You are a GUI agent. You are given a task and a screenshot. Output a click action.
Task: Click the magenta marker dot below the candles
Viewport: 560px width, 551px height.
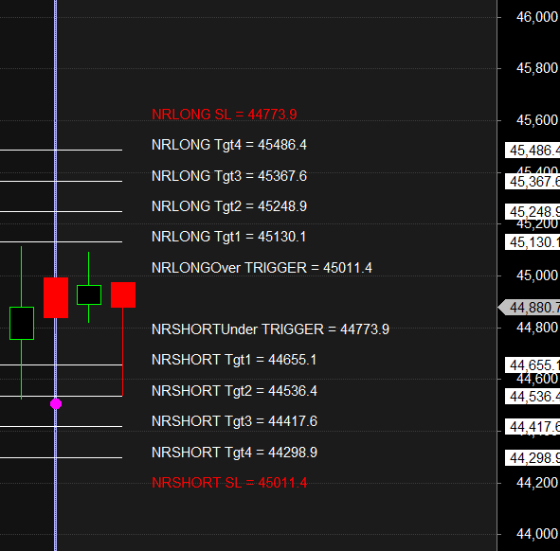(56, 404)
